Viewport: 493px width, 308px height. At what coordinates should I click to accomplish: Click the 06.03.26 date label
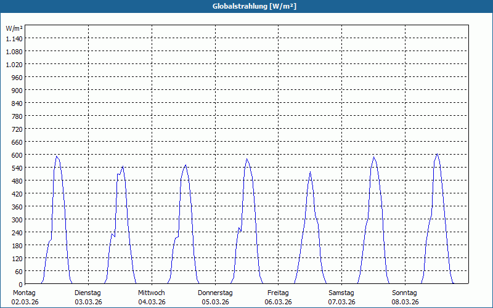pos(279,302)
